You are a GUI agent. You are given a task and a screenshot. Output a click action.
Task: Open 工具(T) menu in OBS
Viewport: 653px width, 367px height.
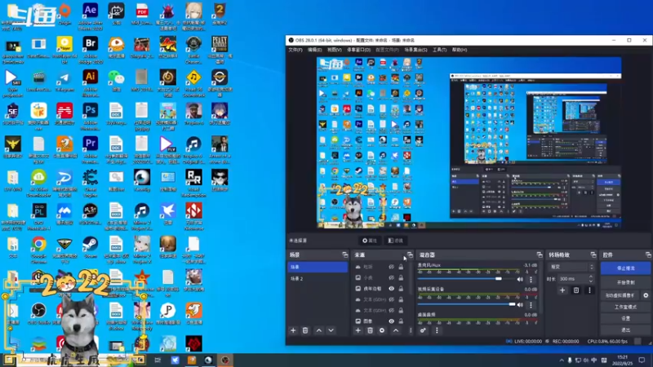click(439, 50)
